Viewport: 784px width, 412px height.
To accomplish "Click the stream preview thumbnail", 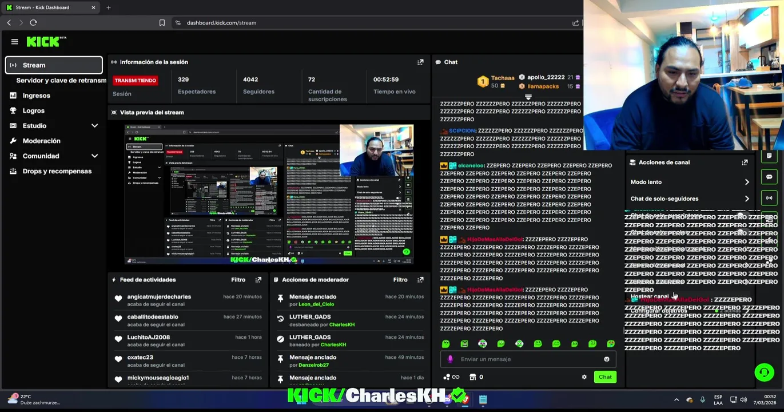I will (269, 194).
